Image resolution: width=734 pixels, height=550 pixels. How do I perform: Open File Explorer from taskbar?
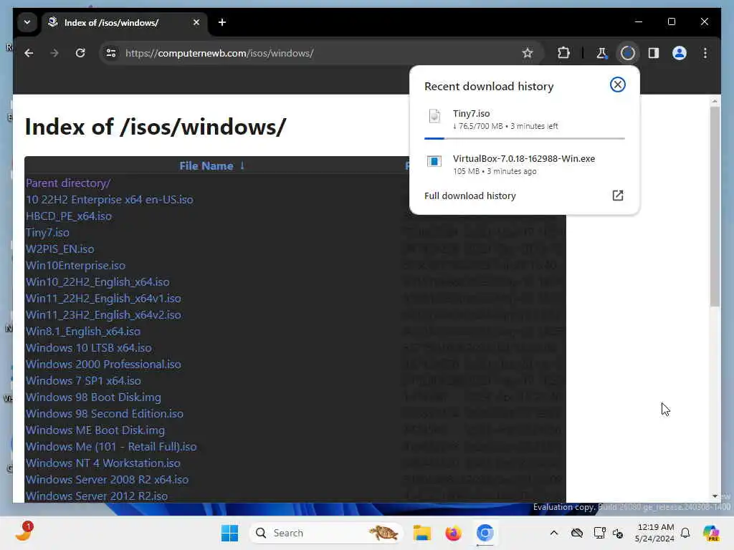(421, 533)
